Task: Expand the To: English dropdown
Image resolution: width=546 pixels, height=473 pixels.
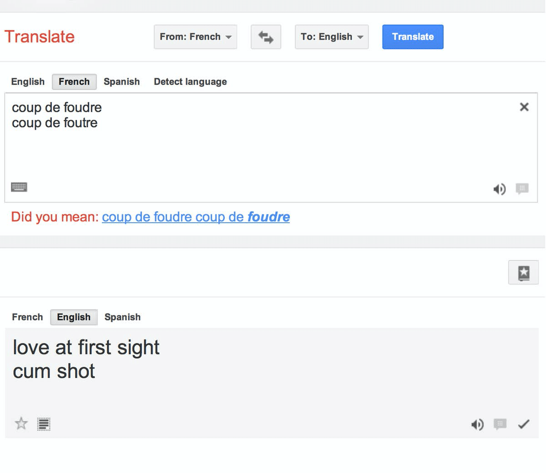Action: point(332,37)
